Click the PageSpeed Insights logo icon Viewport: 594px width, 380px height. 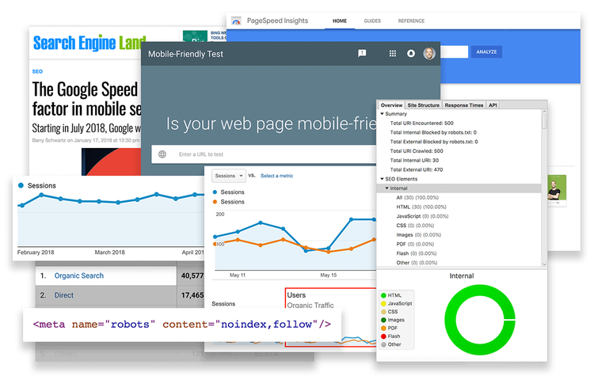[x=236, y=21]
